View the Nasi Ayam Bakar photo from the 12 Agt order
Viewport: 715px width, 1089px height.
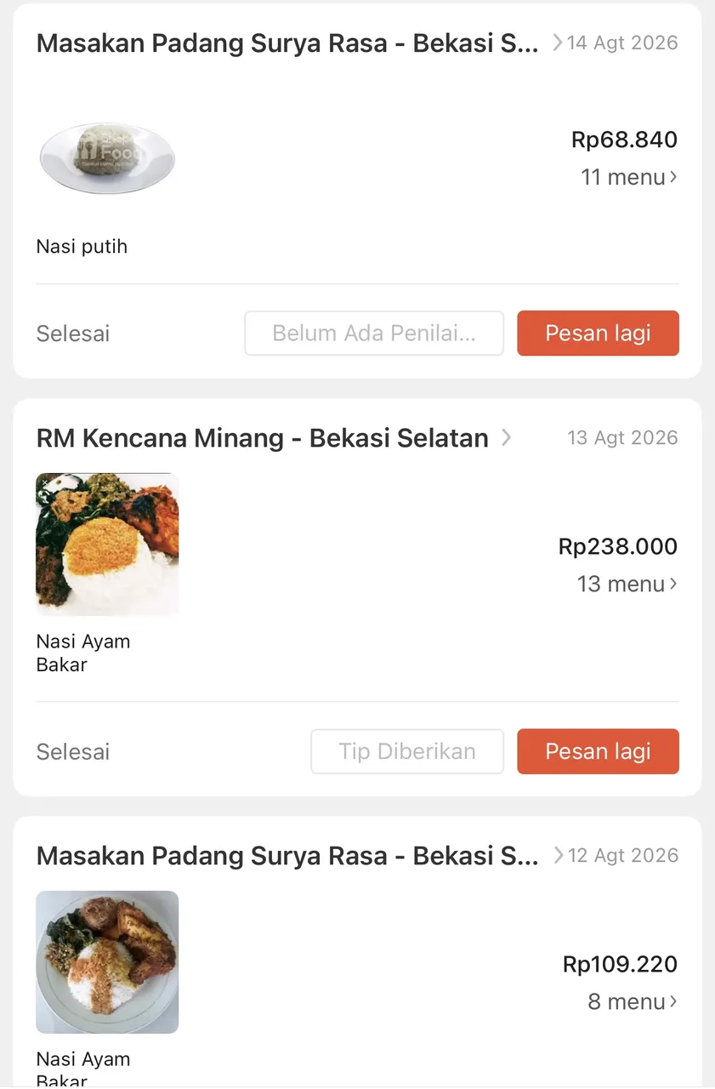tap(107, 962)
